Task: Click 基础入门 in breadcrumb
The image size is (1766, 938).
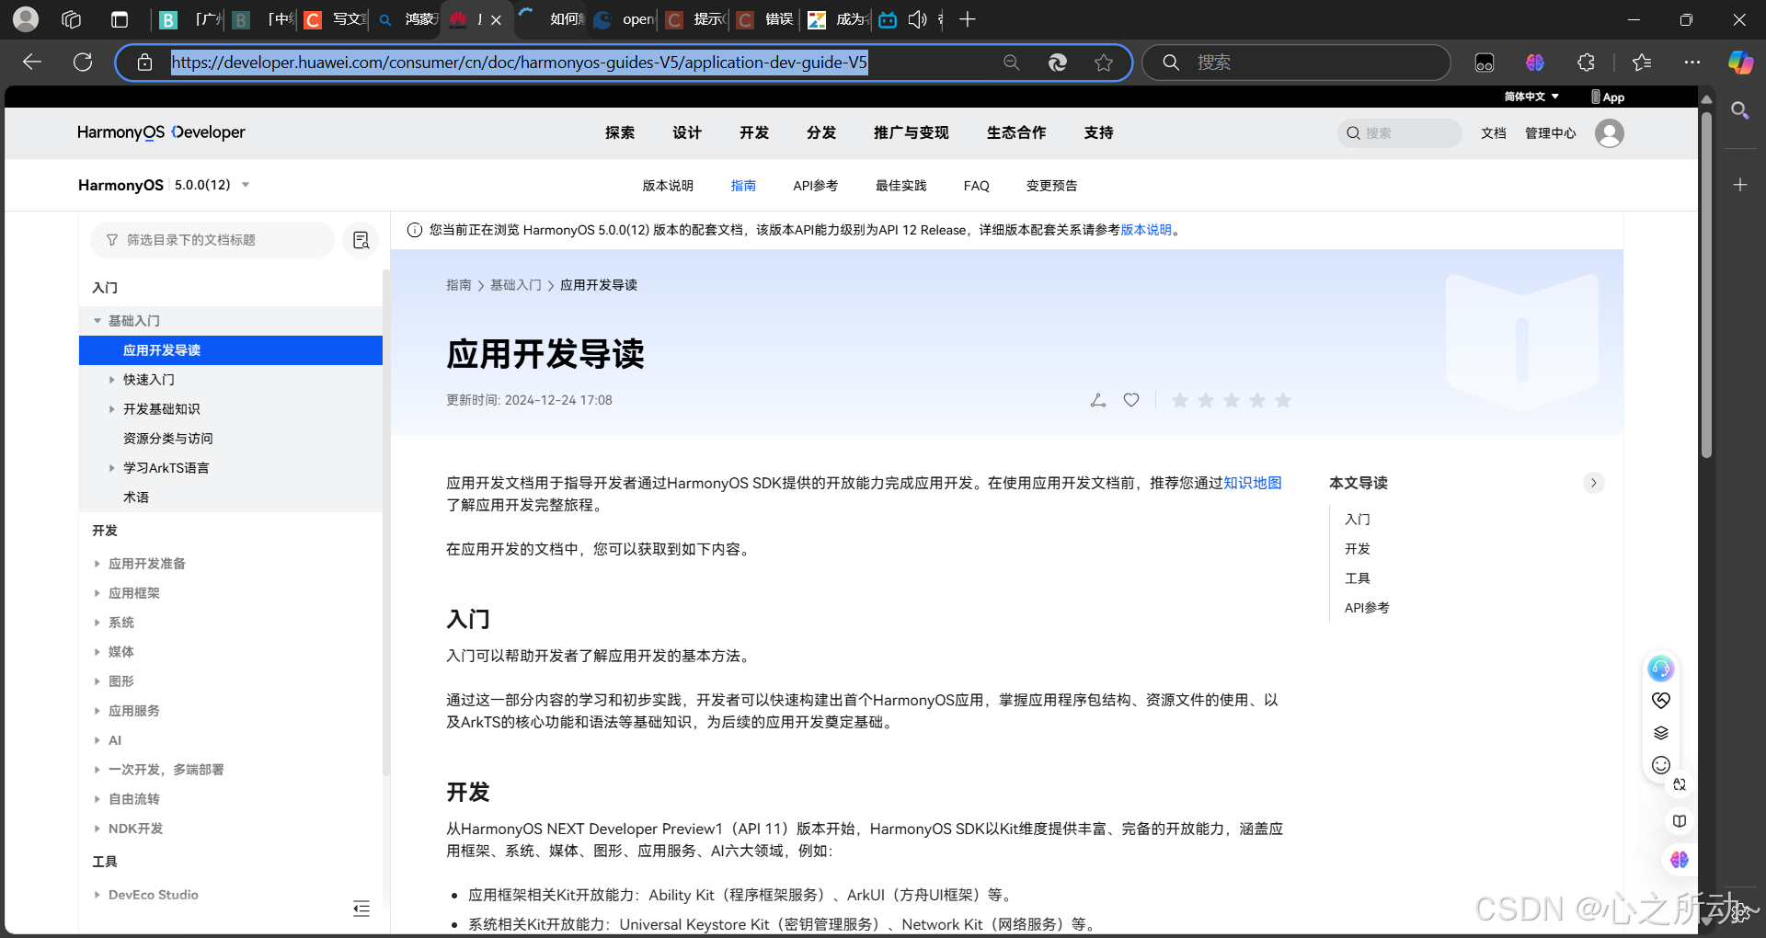Action: click(516, 285)
